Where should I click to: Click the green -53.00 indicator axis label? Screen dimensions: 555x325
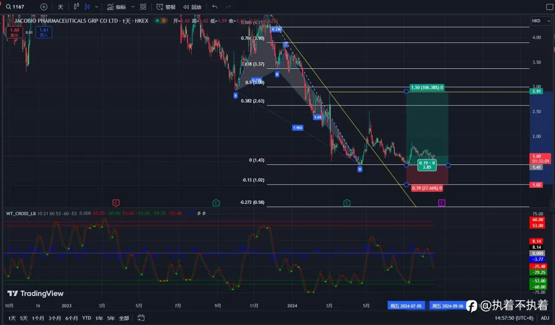click(x=537, y=281)
